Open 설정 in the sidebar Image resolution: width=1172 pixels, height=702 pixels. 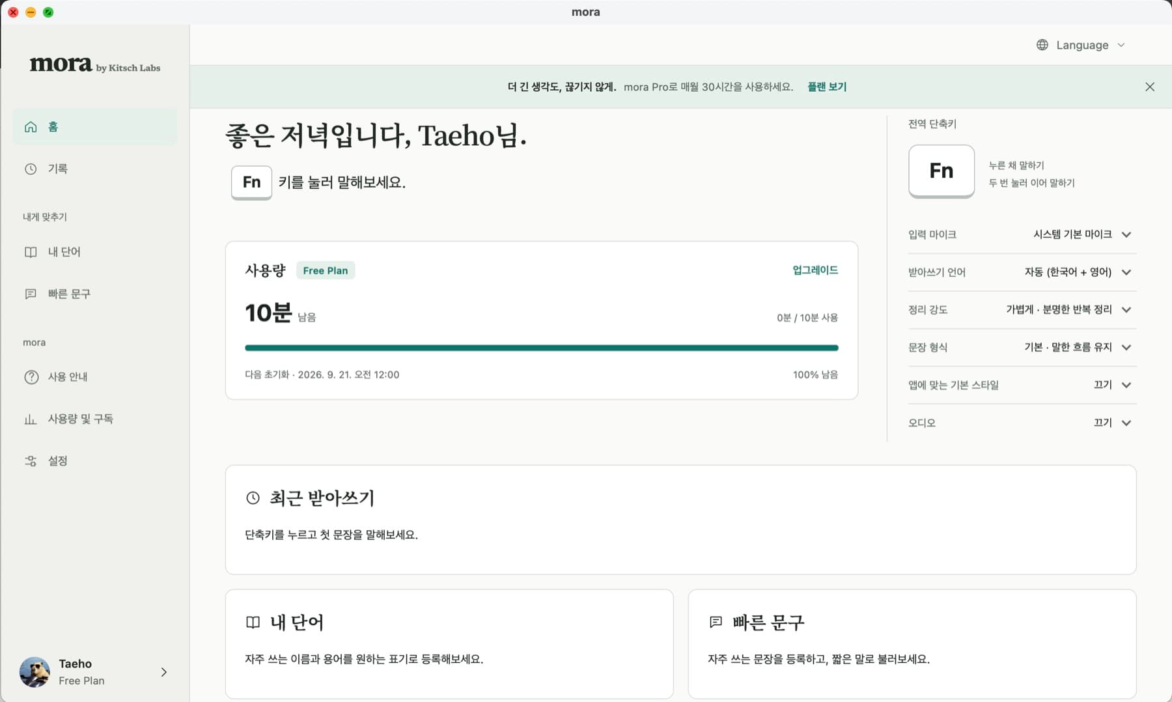click(95, 461)
